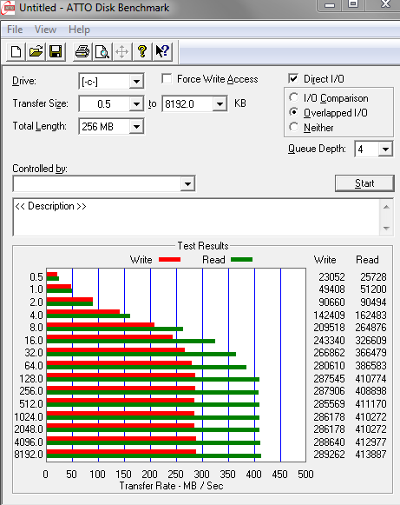The height and width of the screenshot is (505, 400).
Task: Click the read value 411170
Action: click(370, 403)
